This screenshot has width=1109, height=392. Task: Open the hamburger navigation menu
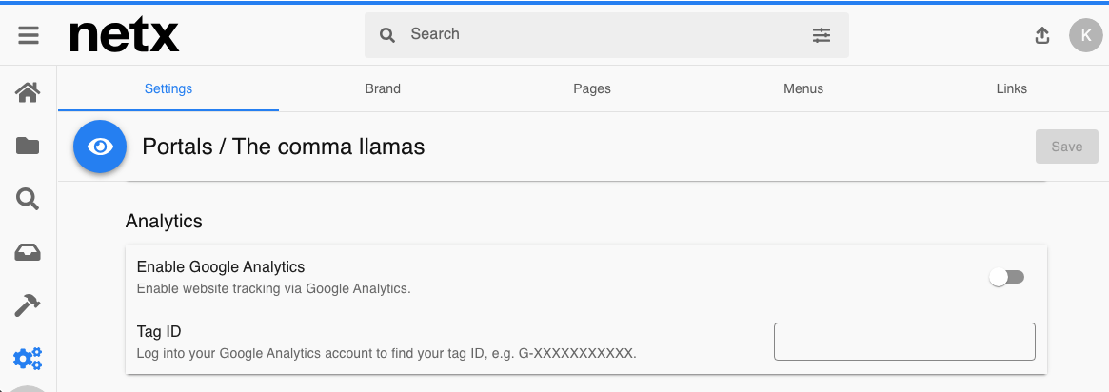coord(29,35)
